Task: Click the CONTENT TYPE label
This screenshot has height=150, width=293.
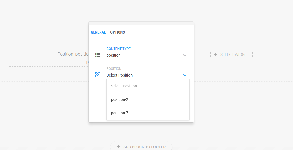Action: click(119, 49)
